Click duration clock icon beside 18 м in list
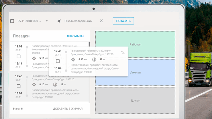The height and width of the screenshot is (119, 212). 55,85
